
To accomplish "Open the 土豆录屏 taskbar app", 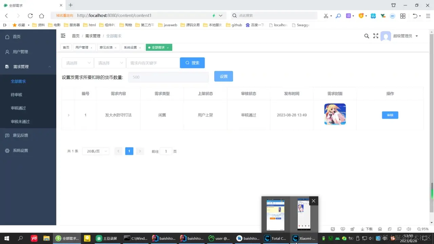I will (x=107, y=238).
